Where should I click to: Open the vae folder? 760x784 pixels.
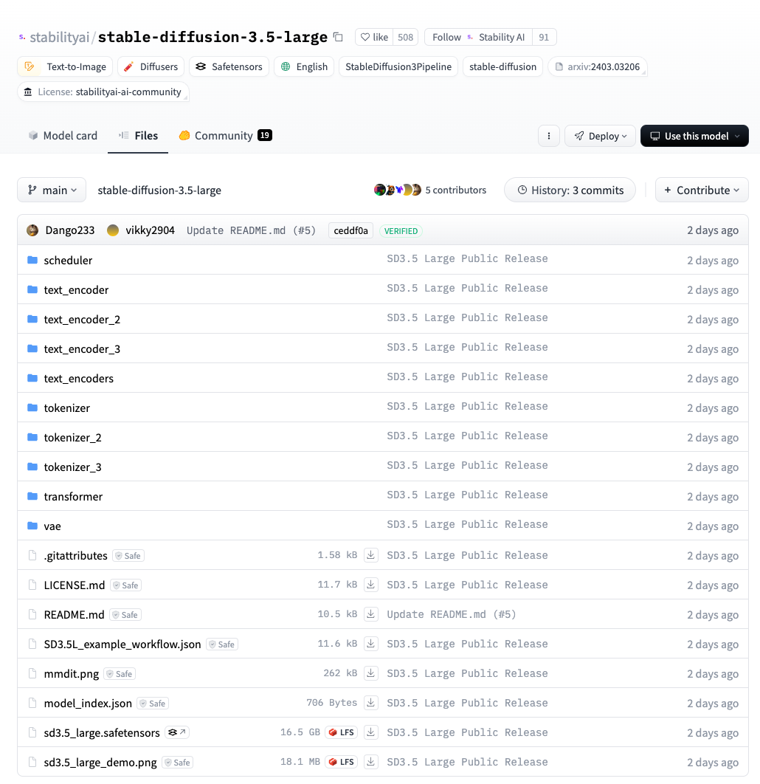[52, 526]
